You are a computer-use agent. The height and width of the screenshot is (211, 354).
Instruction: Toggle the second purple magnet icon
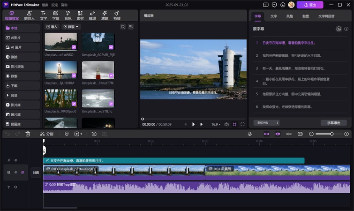(278, 134)
